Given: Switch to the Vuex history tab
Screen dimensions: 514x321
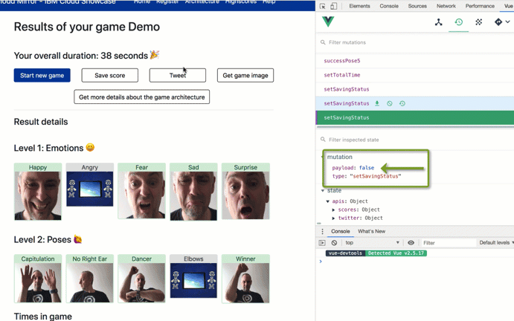Looking at the screenshot, I should click(458, 22).
